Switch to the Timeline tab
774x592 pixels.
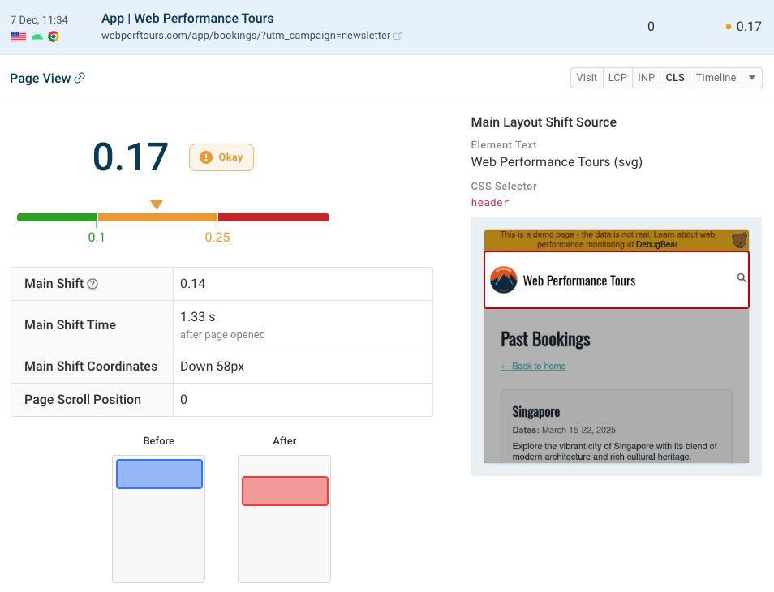pos(716,77)
